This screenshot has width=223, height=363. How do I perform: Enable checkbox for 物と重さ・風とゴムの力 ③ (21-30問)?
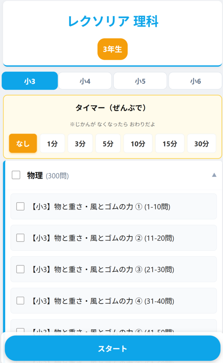click(x=20, y=269)
